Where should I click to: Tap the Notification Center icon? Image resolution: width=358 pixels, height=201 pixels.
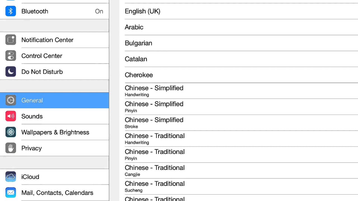point(11,40)
